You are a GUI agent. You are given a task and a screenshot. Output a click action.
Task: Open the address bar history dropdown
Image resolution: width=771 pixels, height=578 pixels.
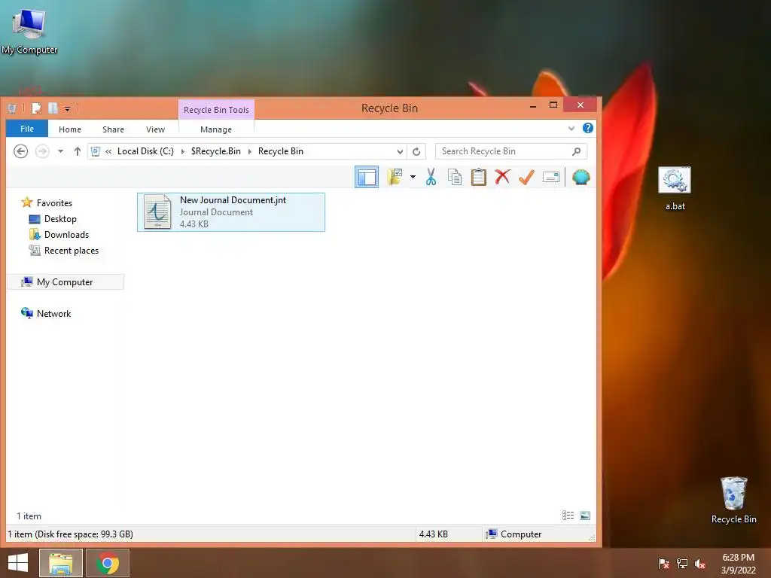tap(401, 151)
